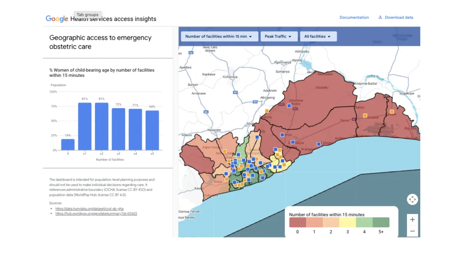Zoom in on the map with plus button

click(412, 219)
